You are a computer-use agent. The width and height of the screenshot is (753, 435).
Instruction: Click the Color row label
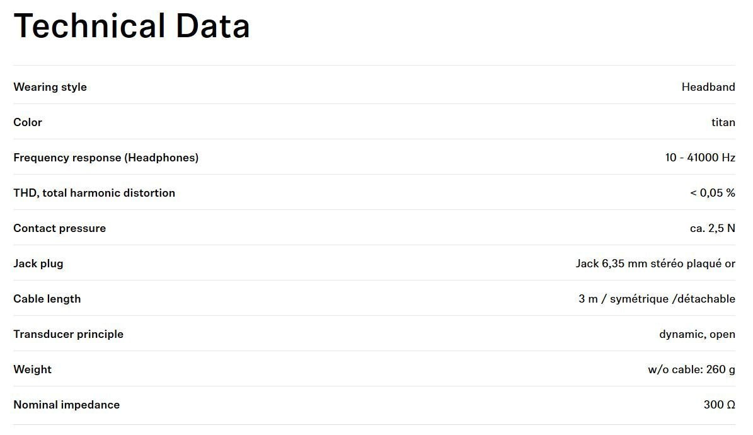pos(28,122)
